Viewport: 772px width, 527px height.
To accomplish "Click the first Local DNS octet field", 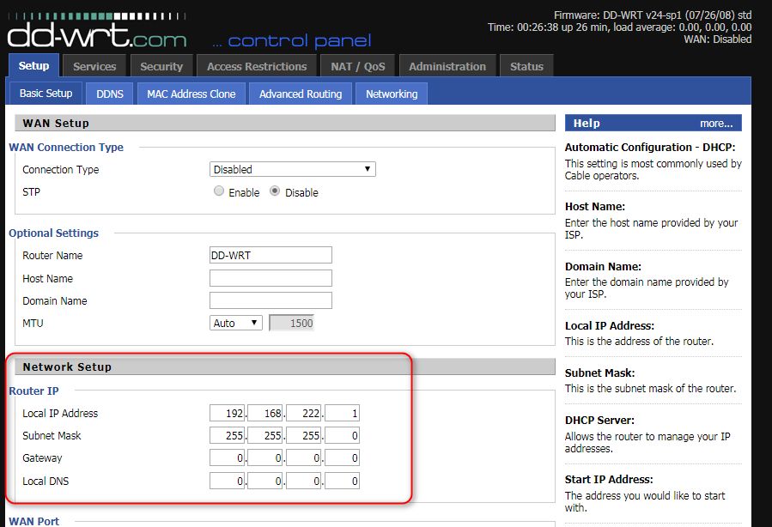I will pyautogui.click(x=227, y=481).
